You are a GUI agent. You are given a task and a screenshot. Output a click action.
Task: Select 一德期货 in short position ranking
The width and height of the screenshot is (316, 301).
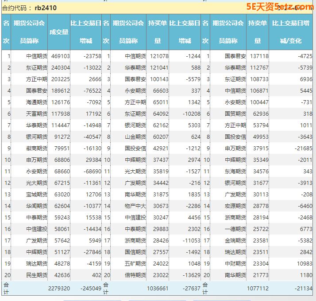click(x=235, y=229)
